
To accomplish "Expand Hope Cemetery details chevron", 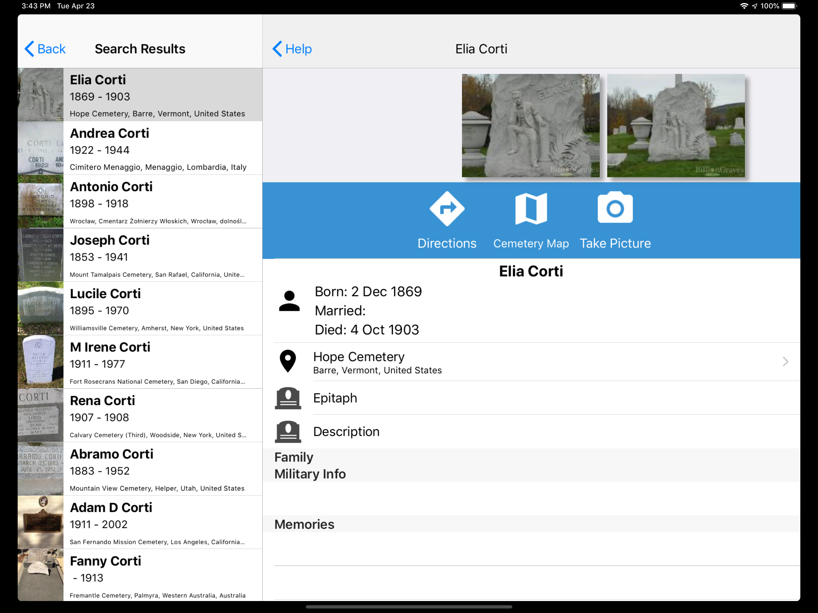I will (x=785, y=362).
